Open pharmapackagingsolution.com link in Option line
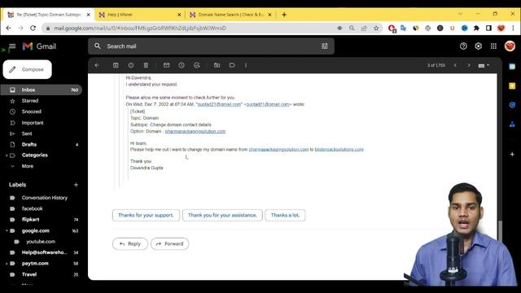The image size is (521, 293). pos(195,132)
